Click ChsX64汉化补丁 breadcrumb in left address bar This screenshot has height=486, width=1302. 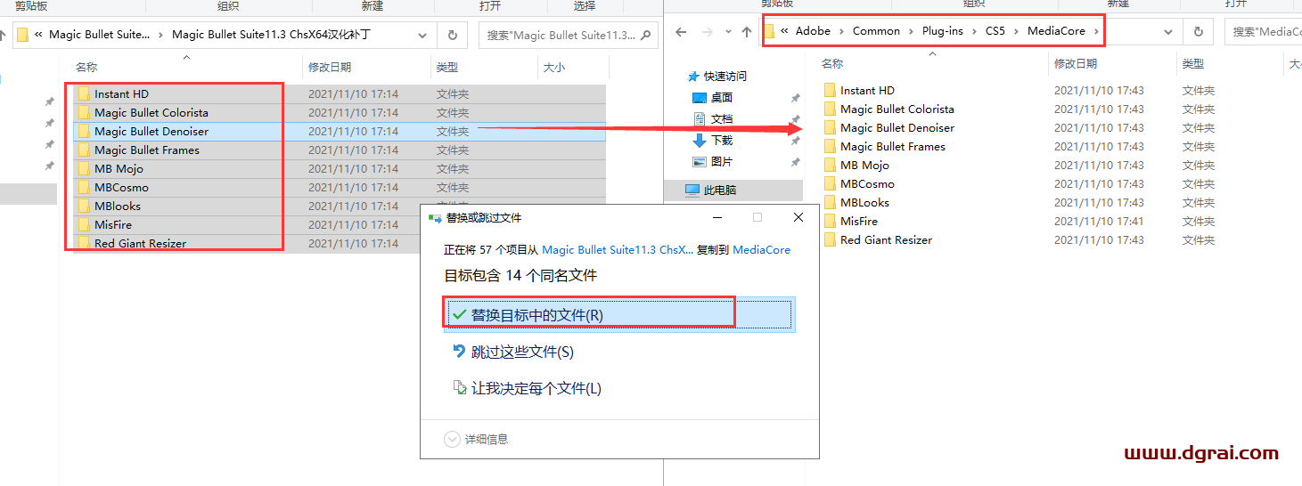tap(271, 35)
